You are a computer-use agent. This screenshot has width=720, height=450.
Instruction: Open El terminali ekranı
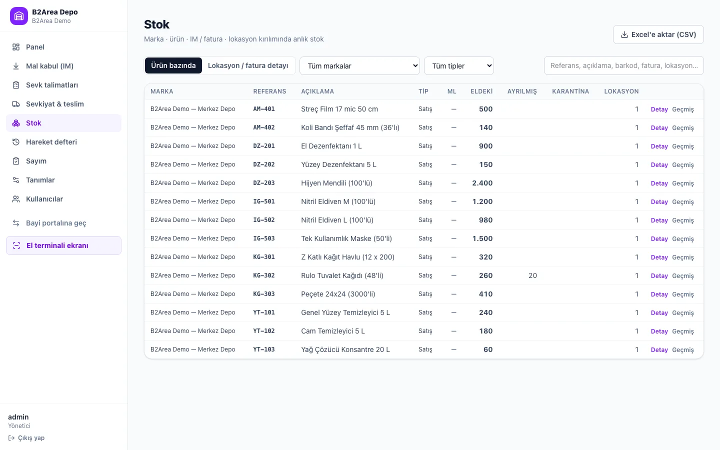[63, 245]
